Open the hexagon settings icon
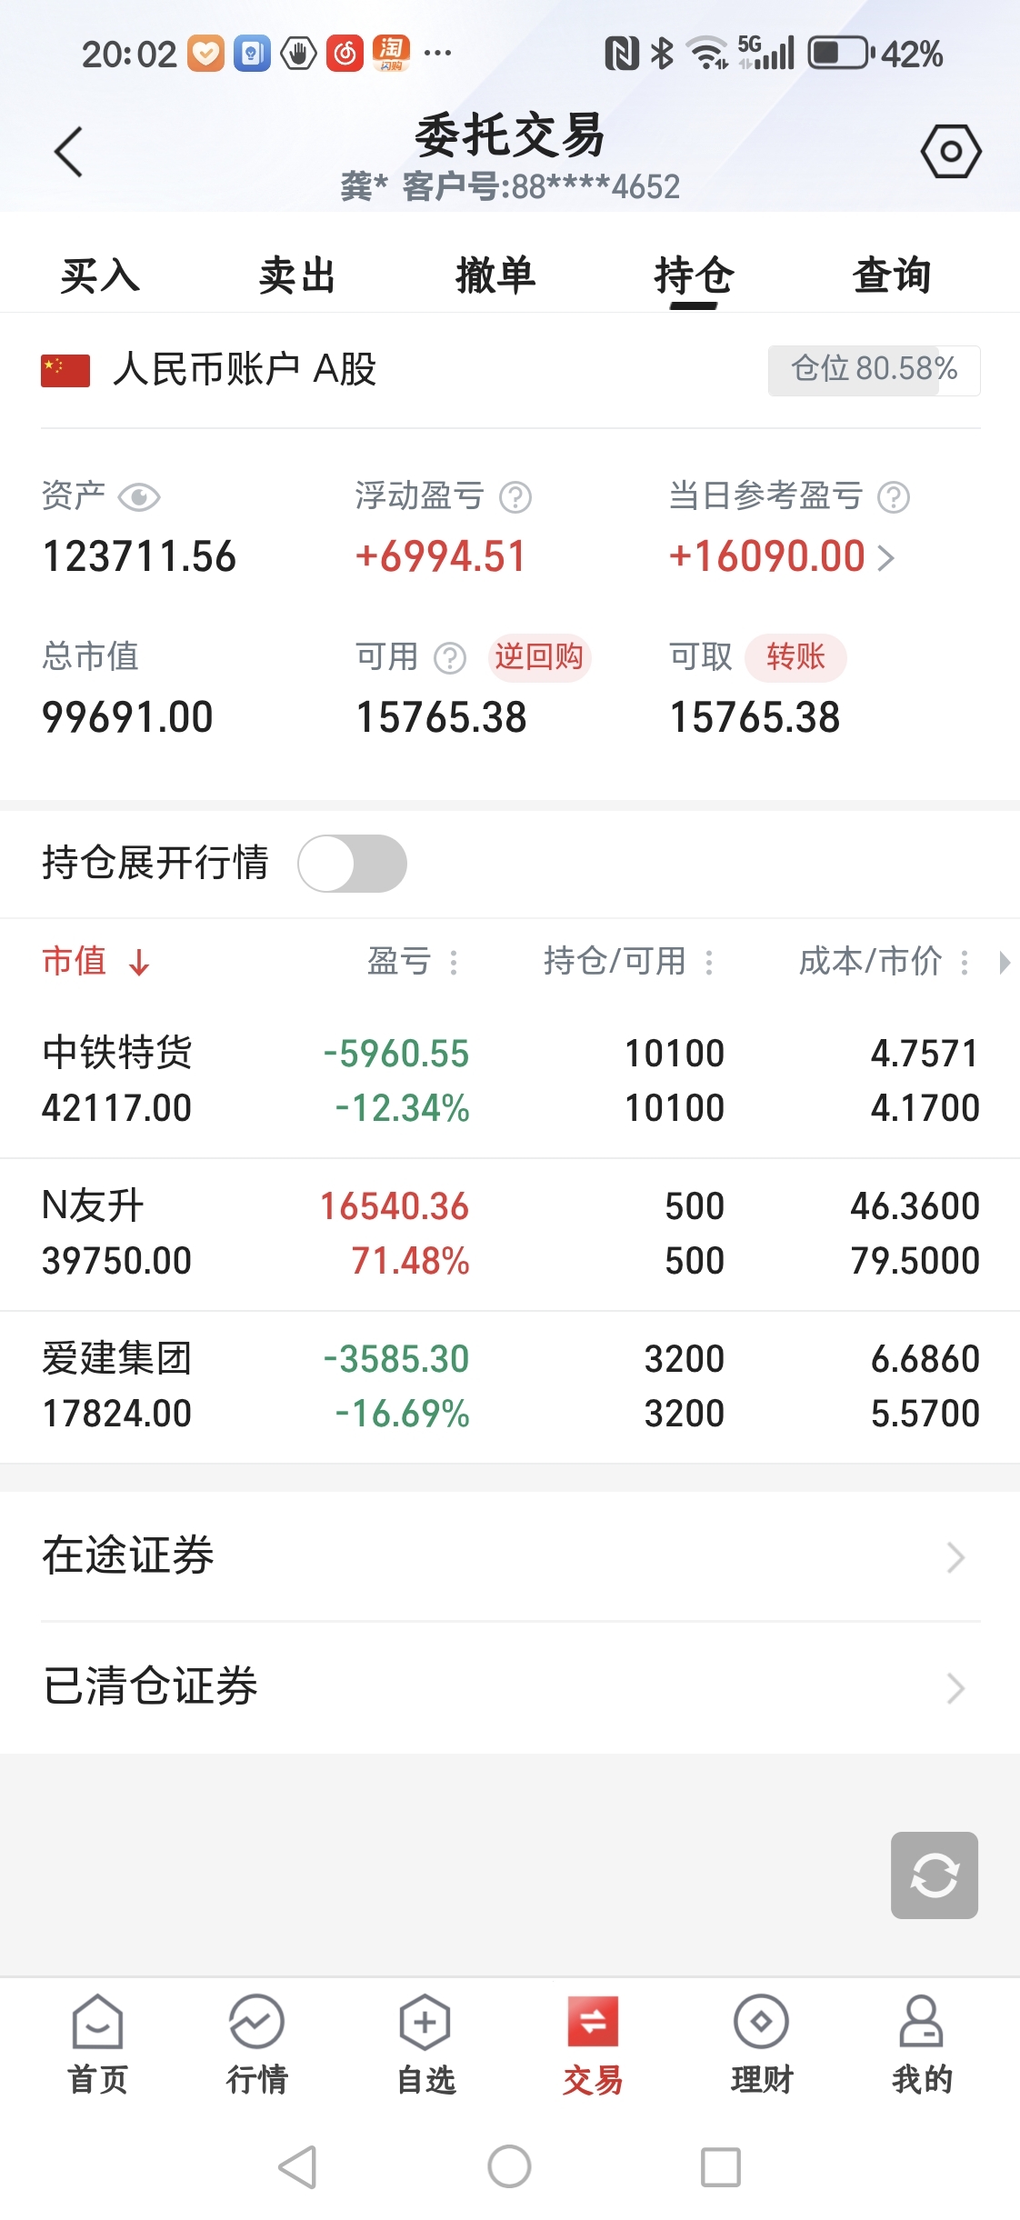 coord(951,151)
